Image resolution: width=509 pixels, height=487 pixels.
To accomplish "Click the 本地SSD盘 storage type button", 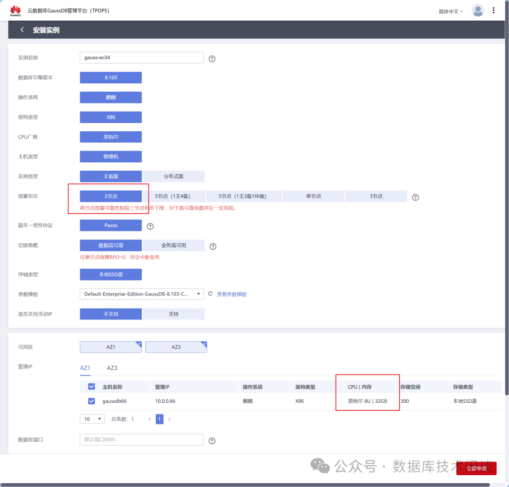I will click(111, 274).
